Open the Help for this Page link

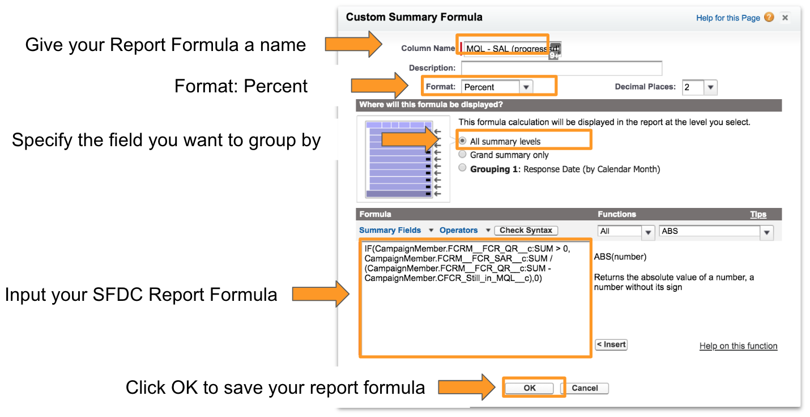[x=728, y=18]
